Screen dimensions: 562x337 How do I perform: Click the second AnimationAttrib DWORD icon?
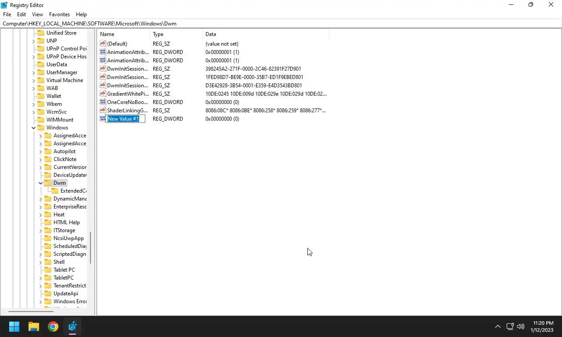pos(103,60)
